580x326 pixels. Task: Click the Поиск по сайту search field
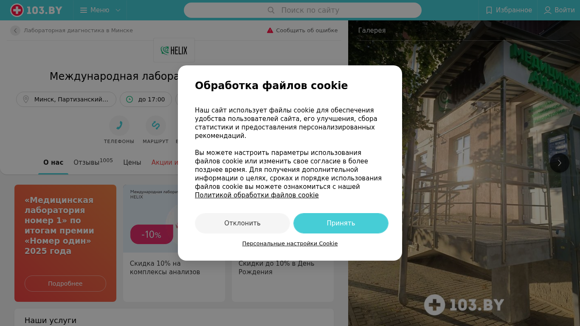[303, 10]
